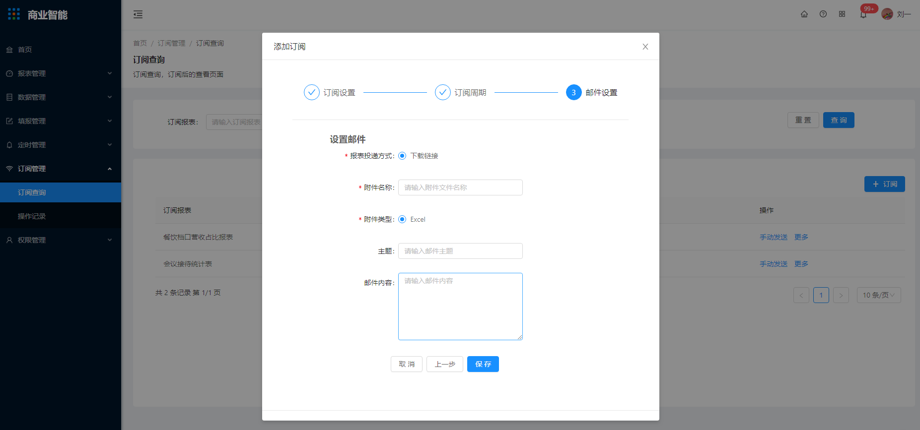920x430 pixels.
Task: Go to next page arrow
Action: click(841, 295)
